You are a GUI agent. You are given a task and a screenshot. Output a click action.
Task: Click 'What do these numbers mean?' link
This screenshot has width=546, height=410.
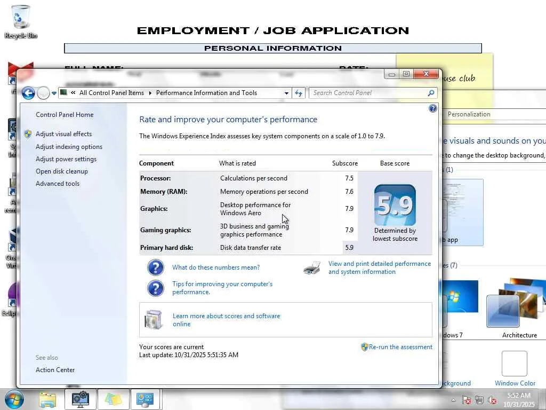[216, 267]
